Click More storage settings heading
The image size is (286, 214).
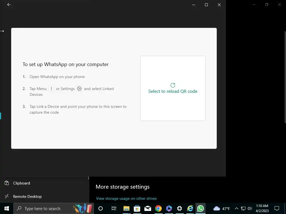click(123, 187)
